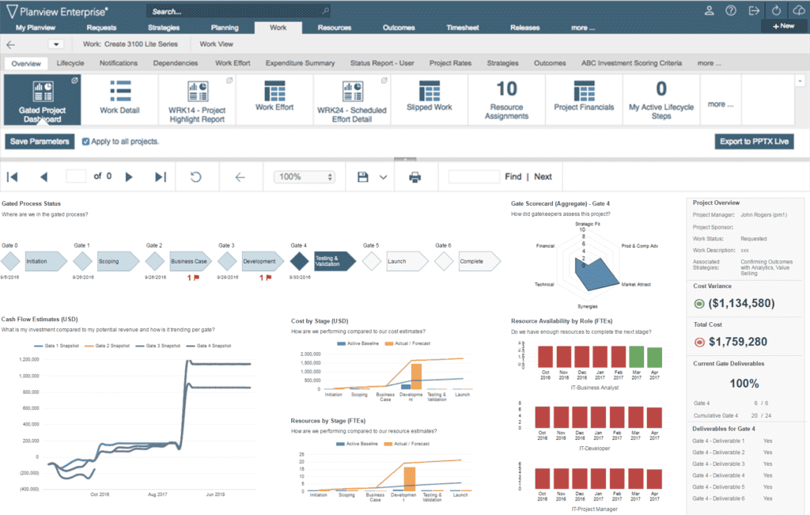Switch to the Resources menu tab

pyautogui.click(x=334, y=28)
